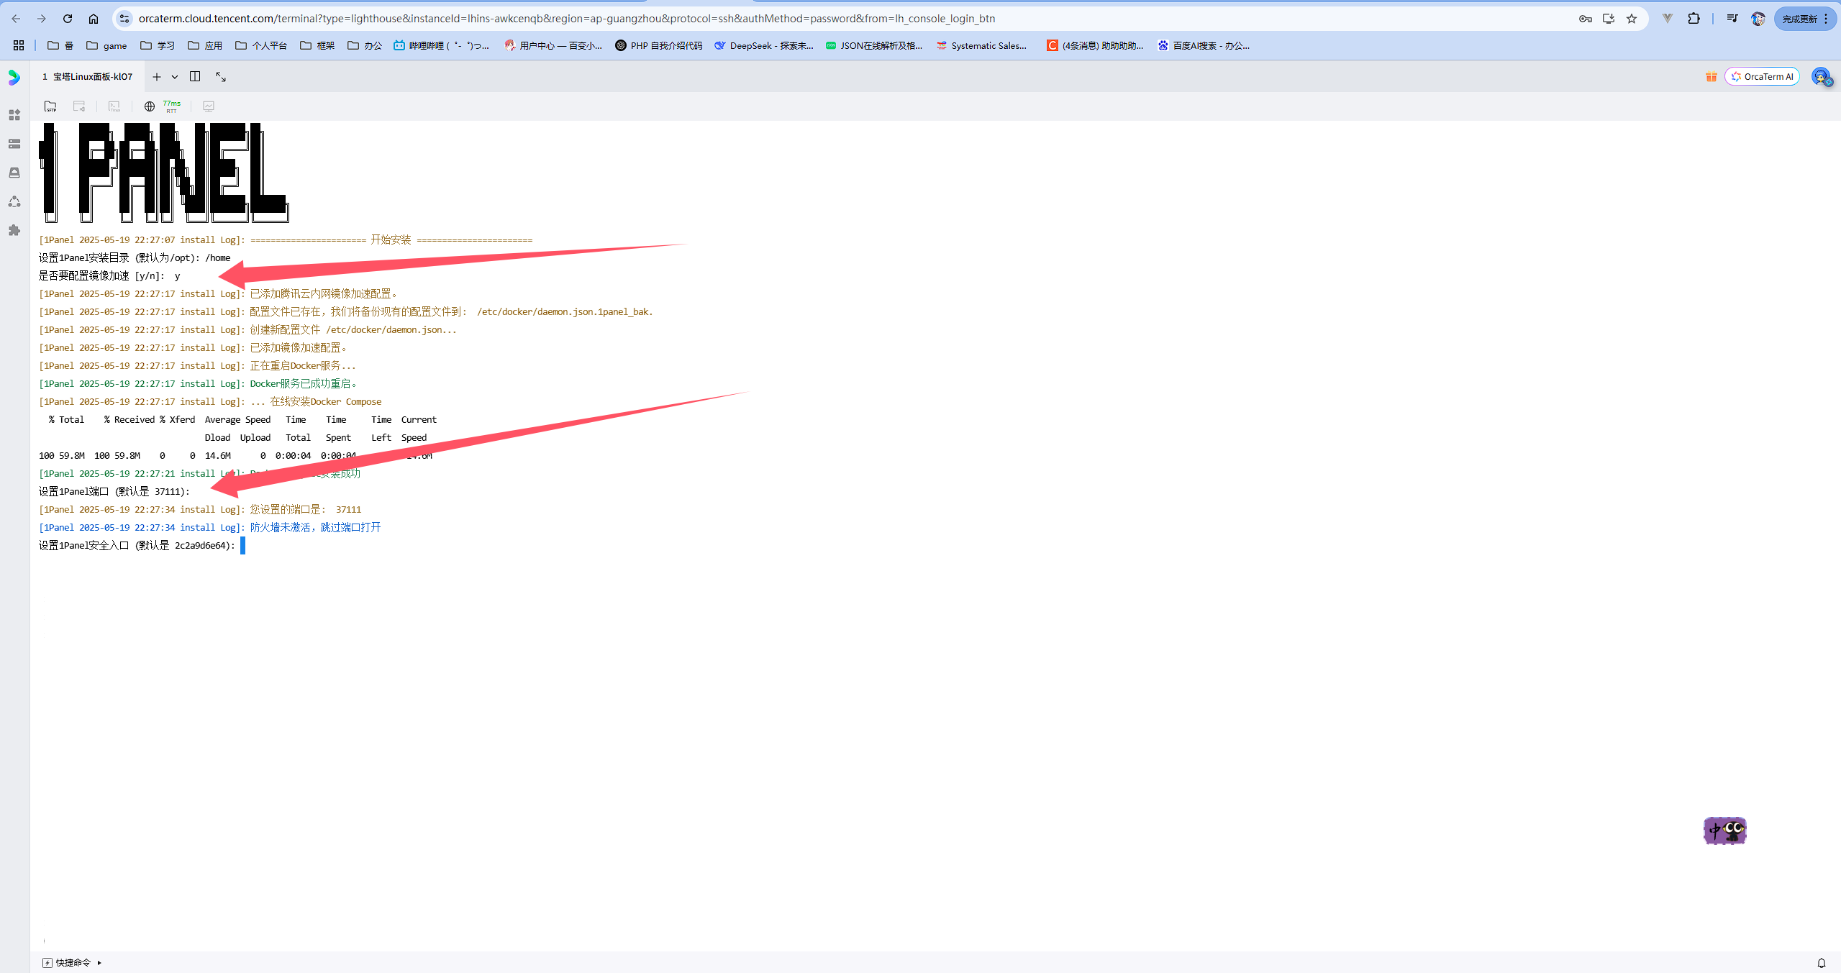Image resolution: width=1841 pixels, height=973 pixels.
Task: Open the user avatar account menu
Action: point(1821,77)
